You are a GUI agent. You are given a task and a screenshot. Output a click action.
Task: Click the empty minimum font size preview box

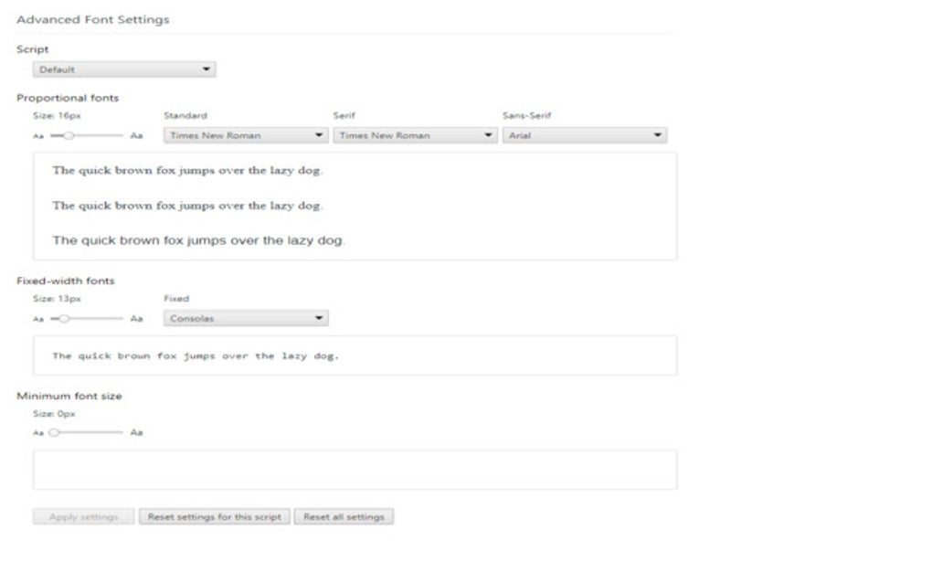(x=355, y=469)
